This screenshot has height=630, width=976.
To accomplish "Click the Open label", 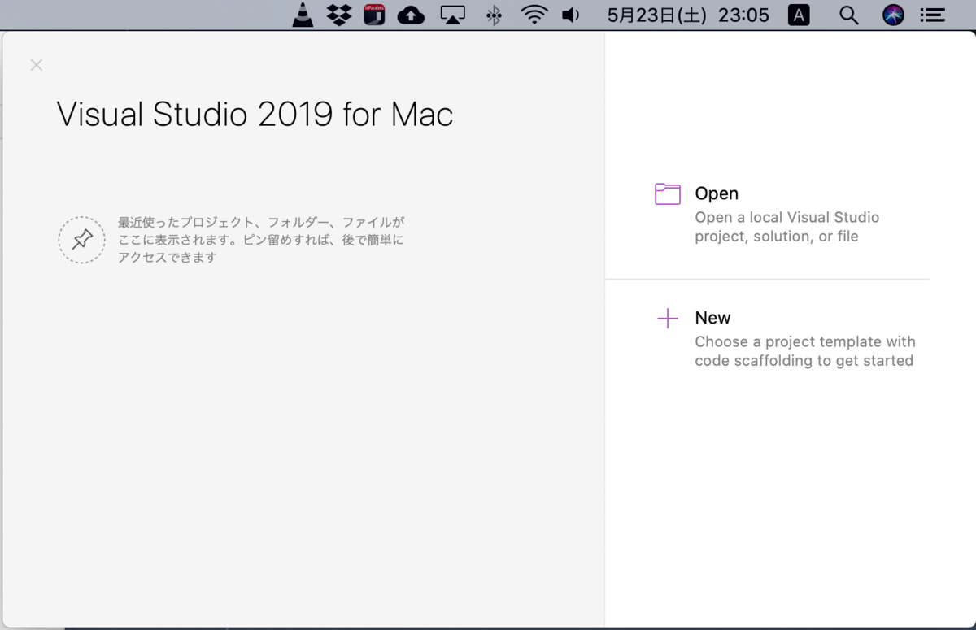I will [717, 193].
